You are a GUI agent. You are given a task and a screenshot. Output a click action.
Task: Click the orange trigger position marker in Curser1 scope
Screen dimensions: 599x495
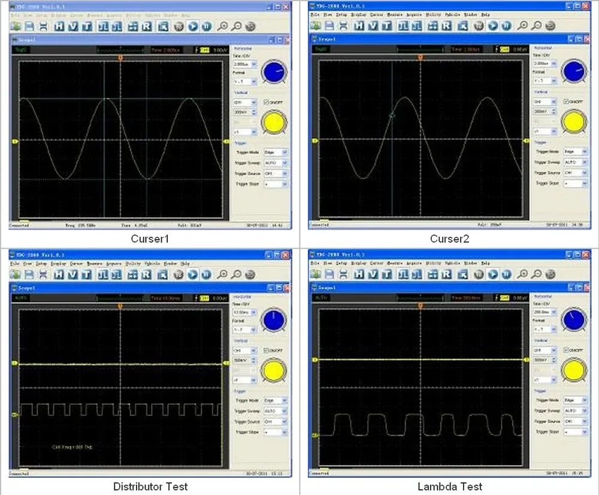tap(120, 58)
